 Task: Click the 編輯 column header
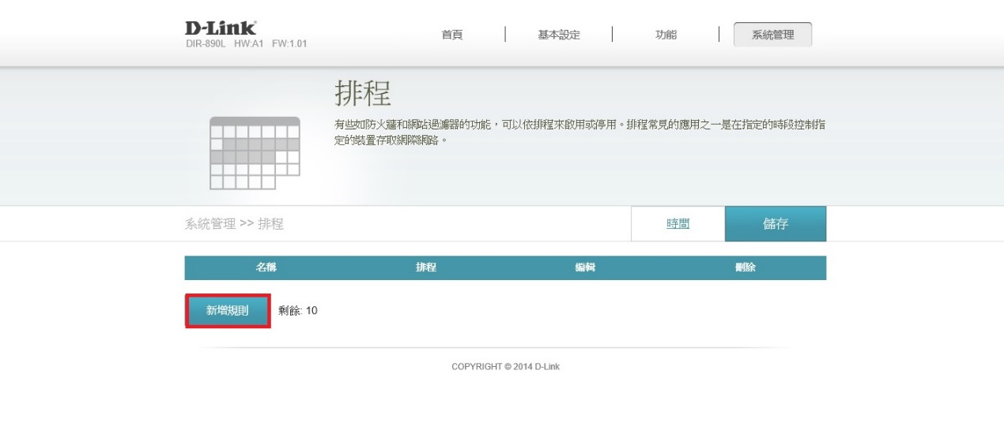coord(585,267)
